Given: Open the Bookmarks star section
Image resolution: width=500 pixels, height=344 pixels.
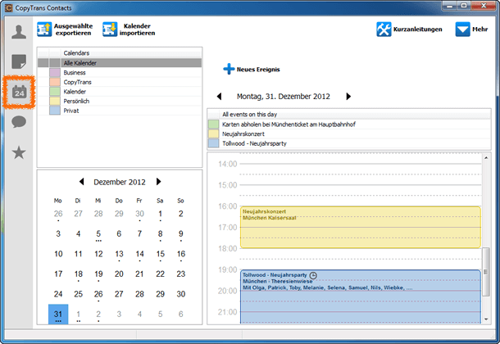Looking at the screenshot, I should pyautogui.click(x=19, y=152).
